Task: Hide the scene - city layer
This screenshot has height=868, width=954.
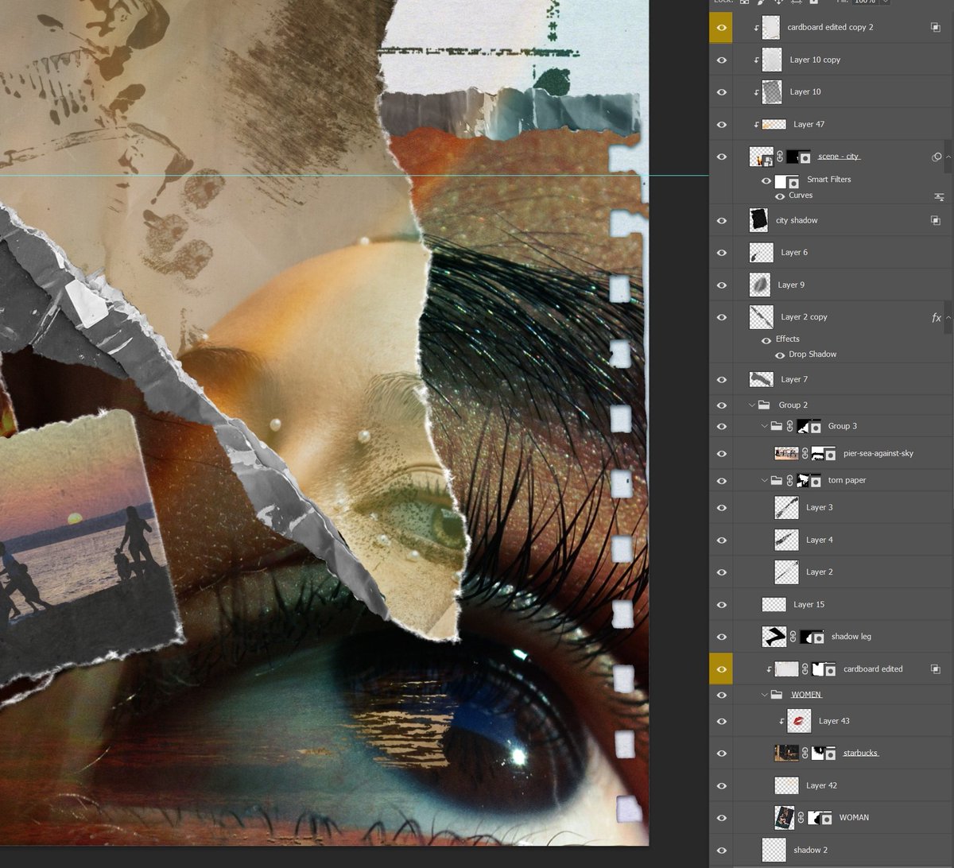Action: [x=722, y=157]
